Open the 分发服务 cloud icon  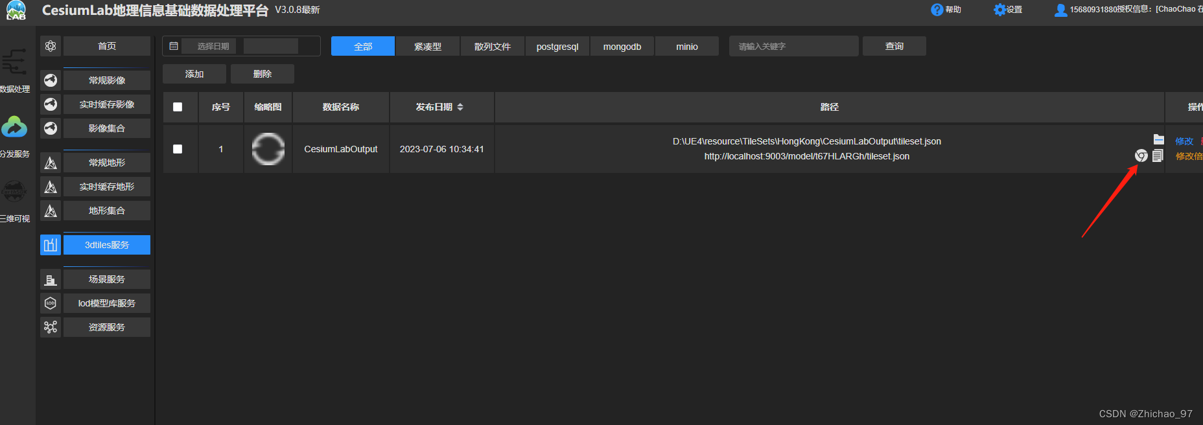(14, 126)
